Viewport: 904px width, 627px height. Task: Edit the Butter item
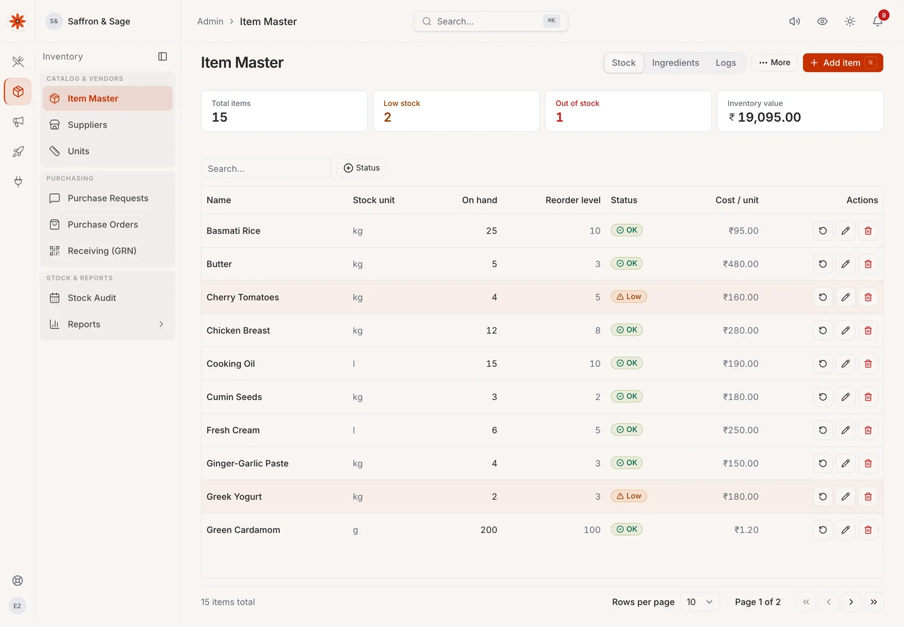pos(846,264)
